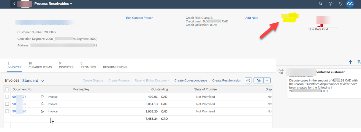Click the Credit Risk Class: B text
This screenshot has width=361, height=132.
[x=199, y=18]
